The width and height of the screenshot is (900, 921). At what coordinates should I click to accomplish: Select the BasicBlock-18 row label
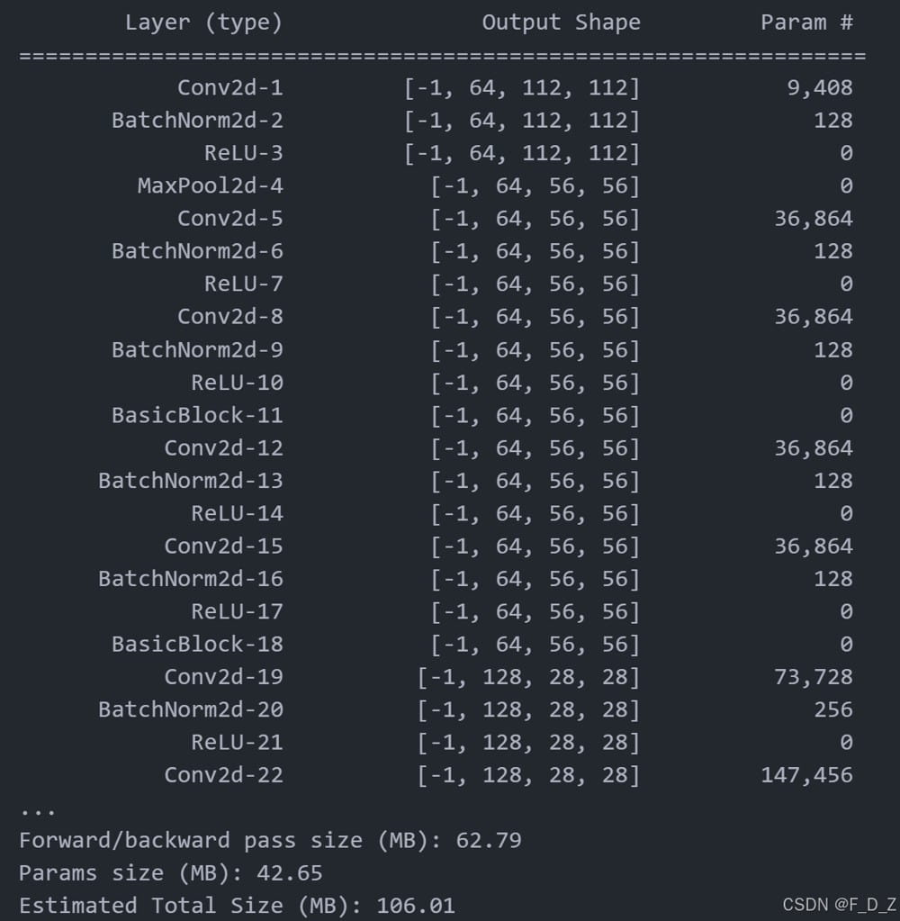pos(196,644)
